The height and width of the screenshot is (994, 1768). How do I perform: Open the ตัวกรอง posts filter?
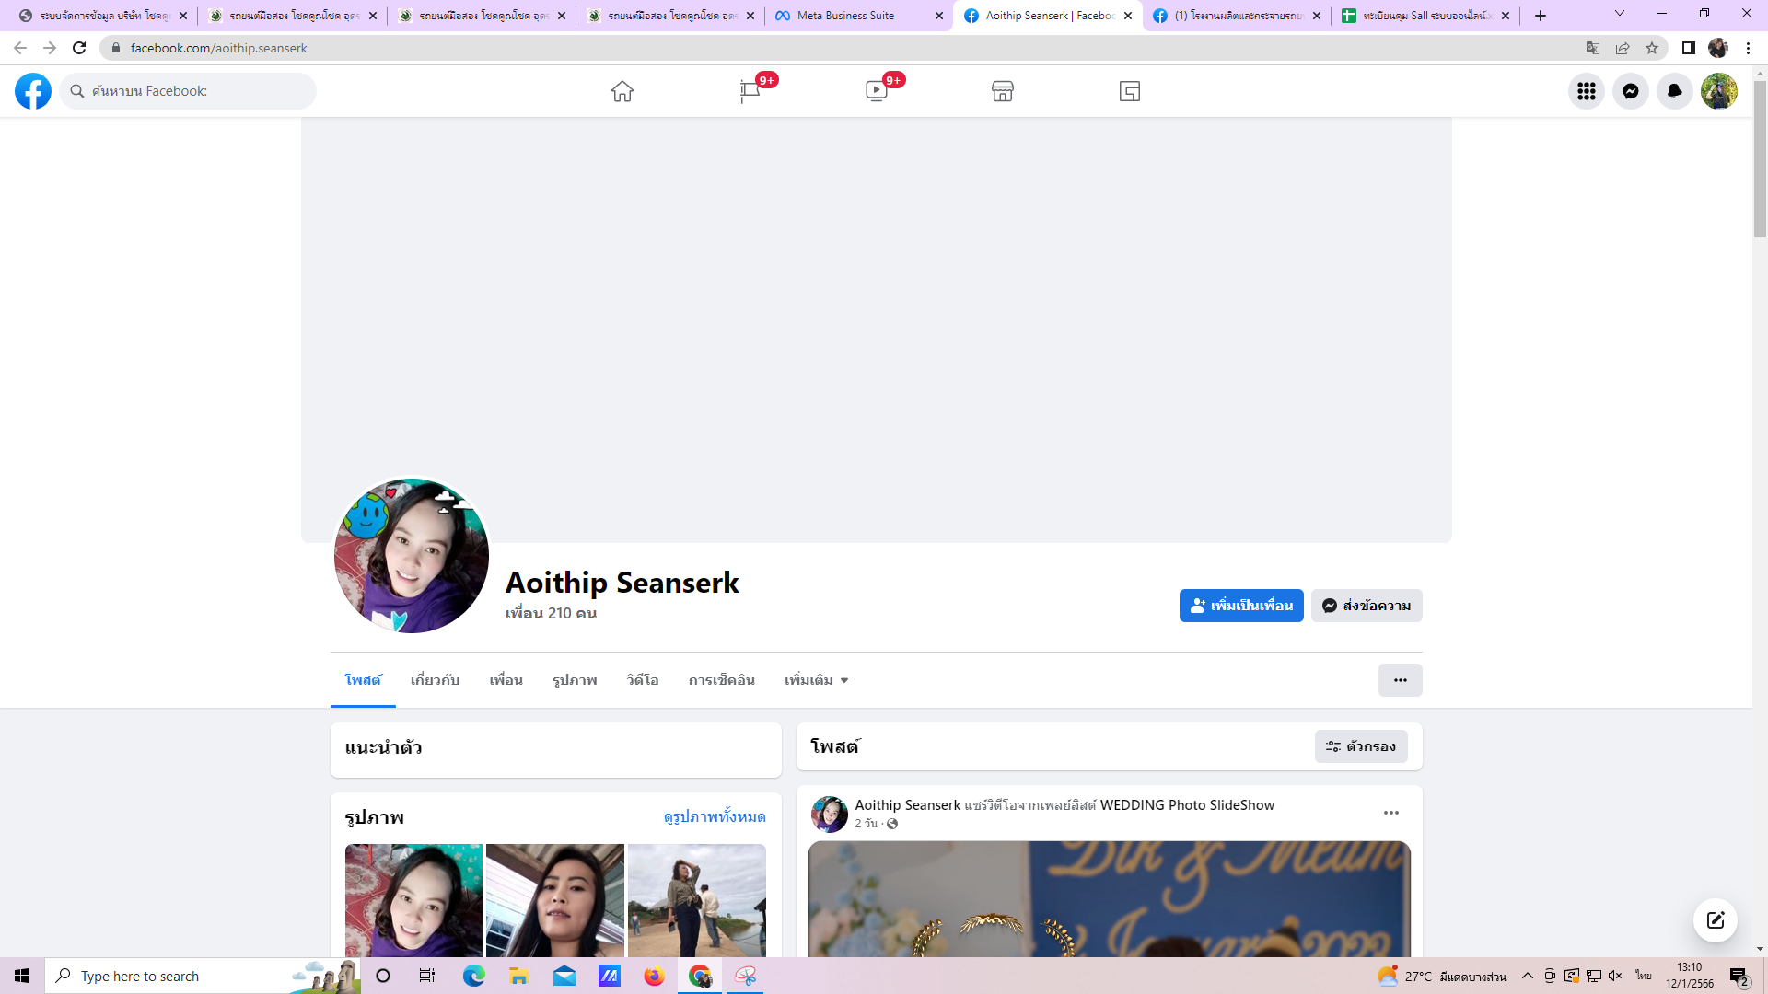coord(1361,746)
